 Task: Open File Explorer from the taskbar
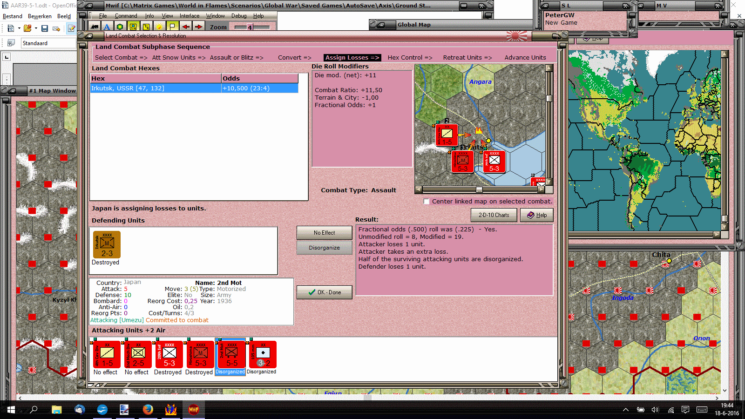coord(57,410)
